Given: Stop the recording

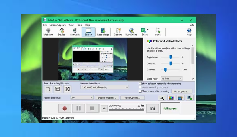Looking at the screenshot, I should 92,108.
